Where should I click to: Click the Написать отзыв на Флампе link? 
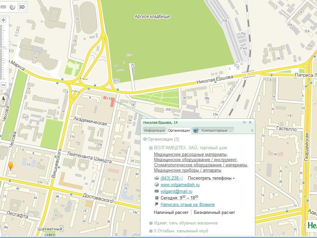click(187, 205)
